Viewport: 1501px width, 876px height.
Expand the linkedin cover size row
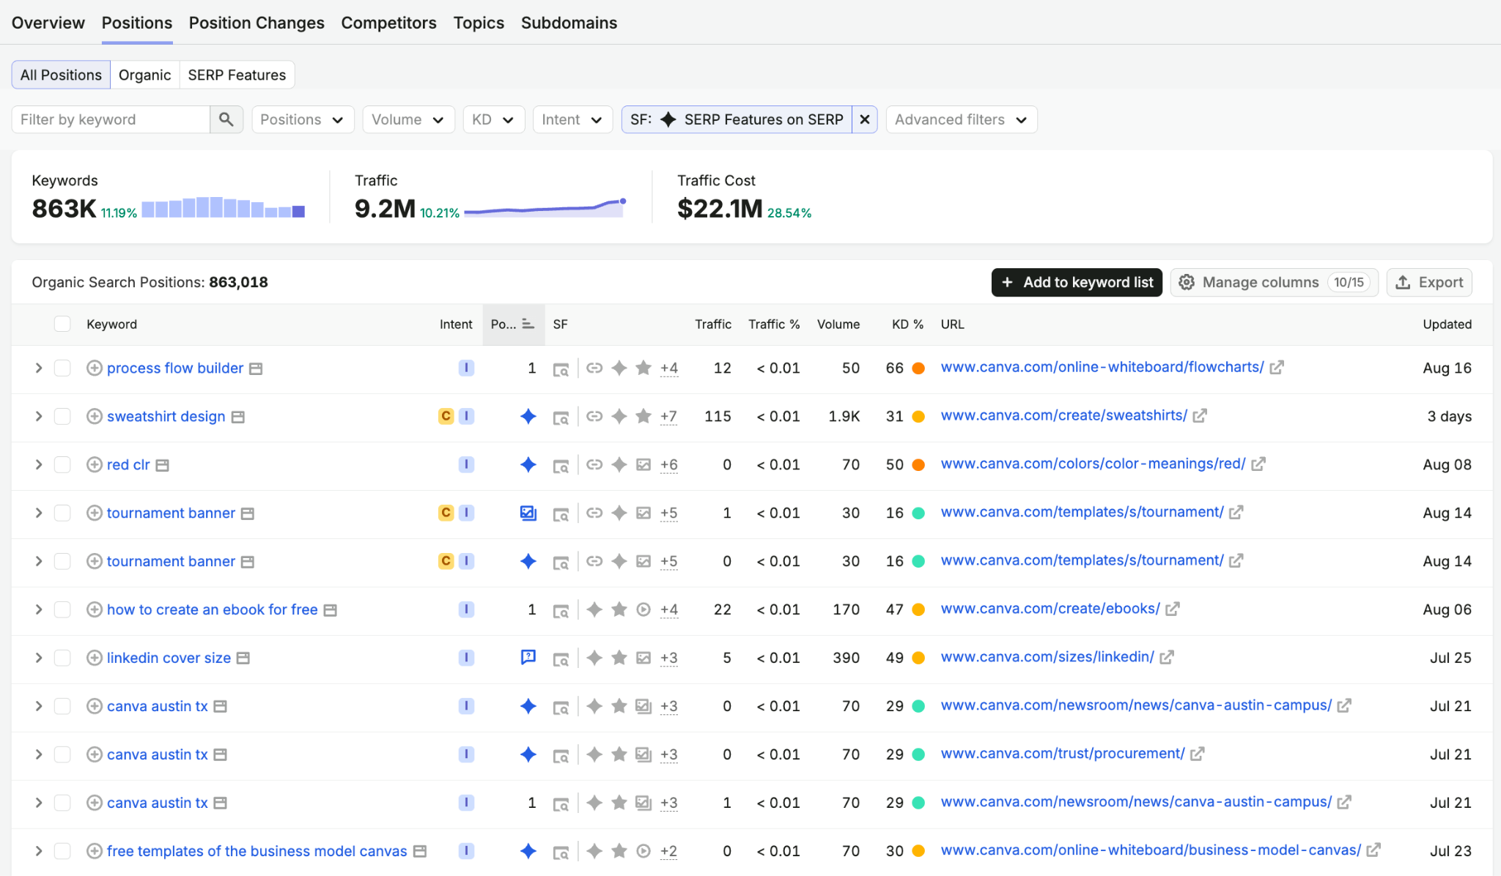39,658
